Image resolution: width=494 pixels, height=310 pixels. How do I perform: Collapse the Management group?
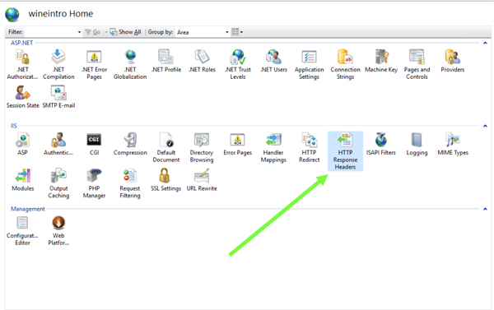click(x=485, y=209)
